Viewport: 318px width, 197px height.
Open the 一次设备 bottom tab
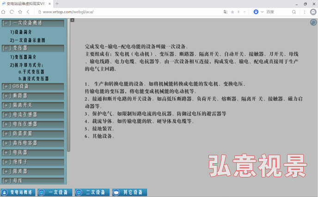[x=55, y=192]
